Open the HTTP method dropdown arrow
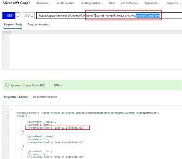Image resolution: width=182 pixels, height=159 pixels. click(18, 16)
